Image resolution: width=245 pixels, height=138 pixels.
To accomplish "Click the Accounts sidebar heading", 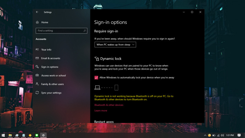I will click(41, 39).
